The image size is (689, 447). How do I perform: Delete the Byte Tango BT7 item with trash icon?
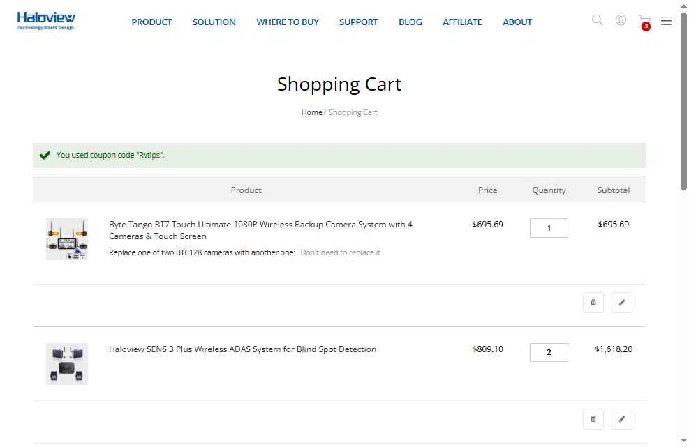coord(593,303)
